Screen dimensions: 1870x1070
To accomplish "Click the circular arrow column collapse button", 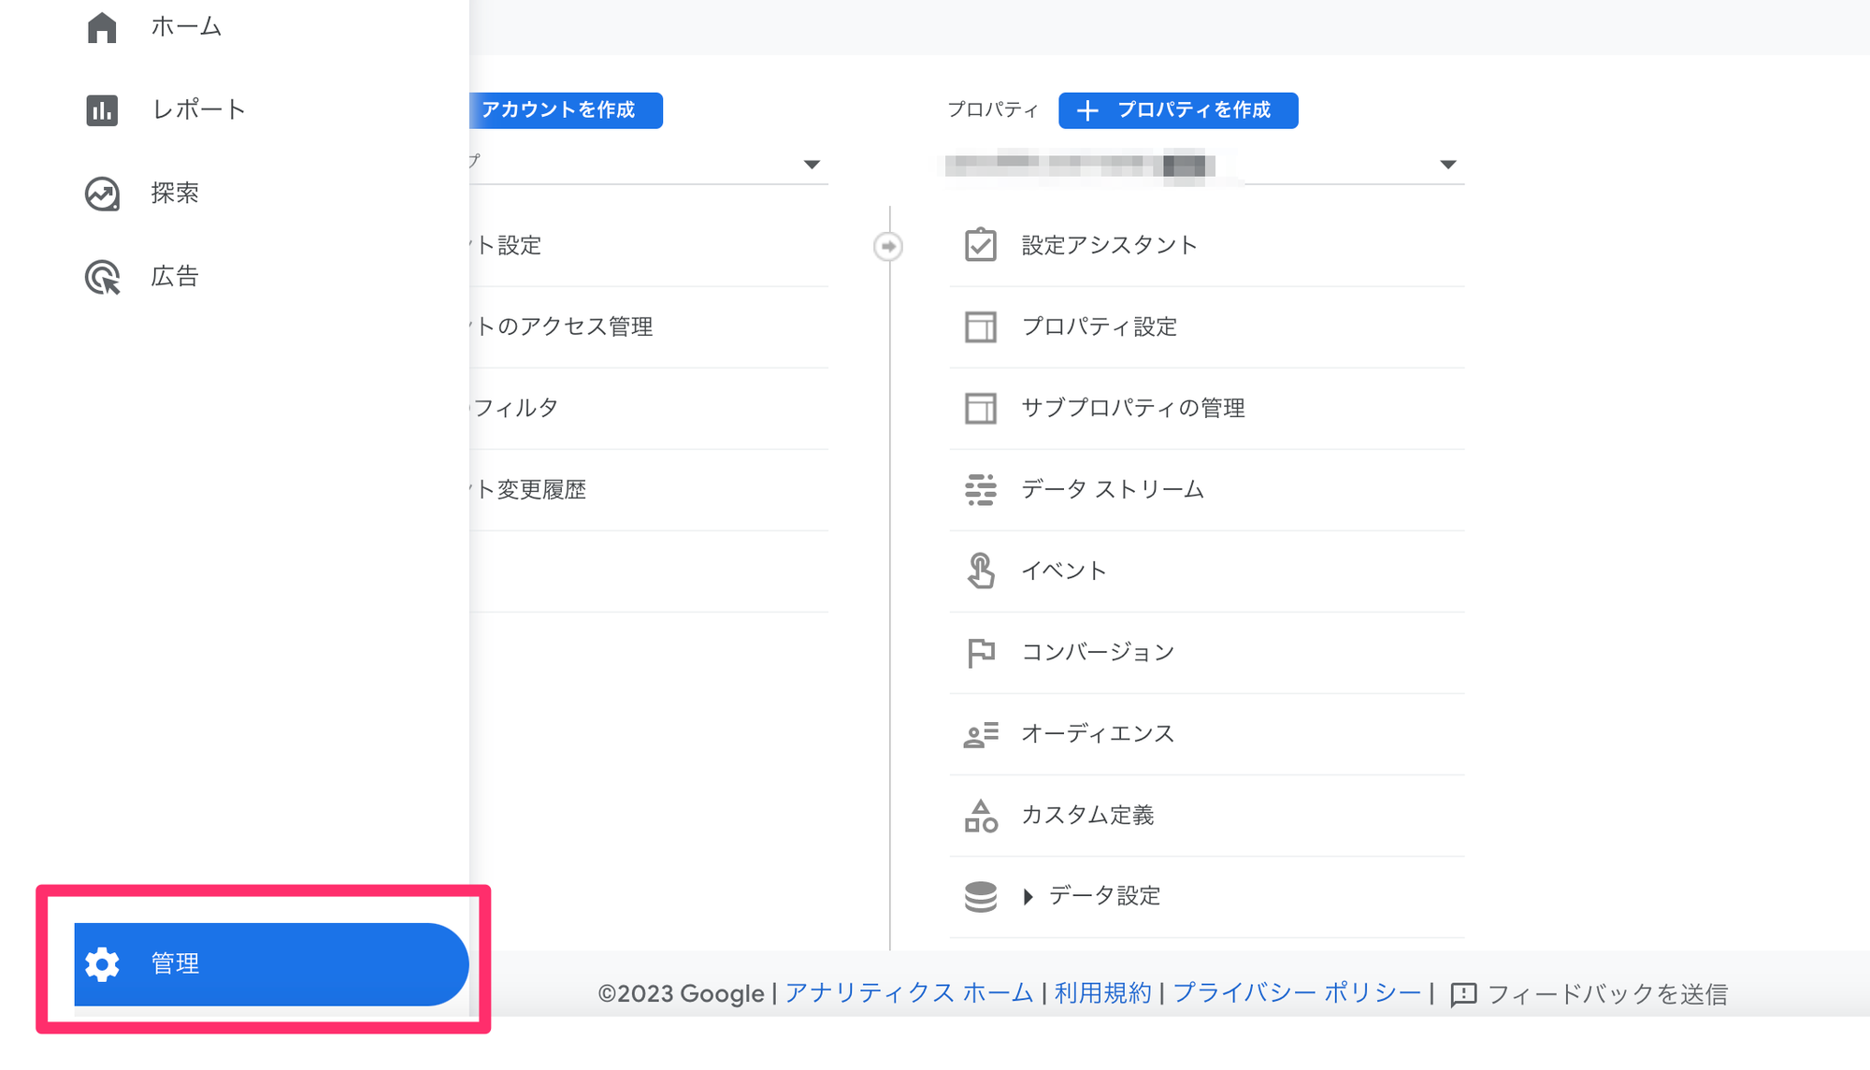I will point(887,246).
